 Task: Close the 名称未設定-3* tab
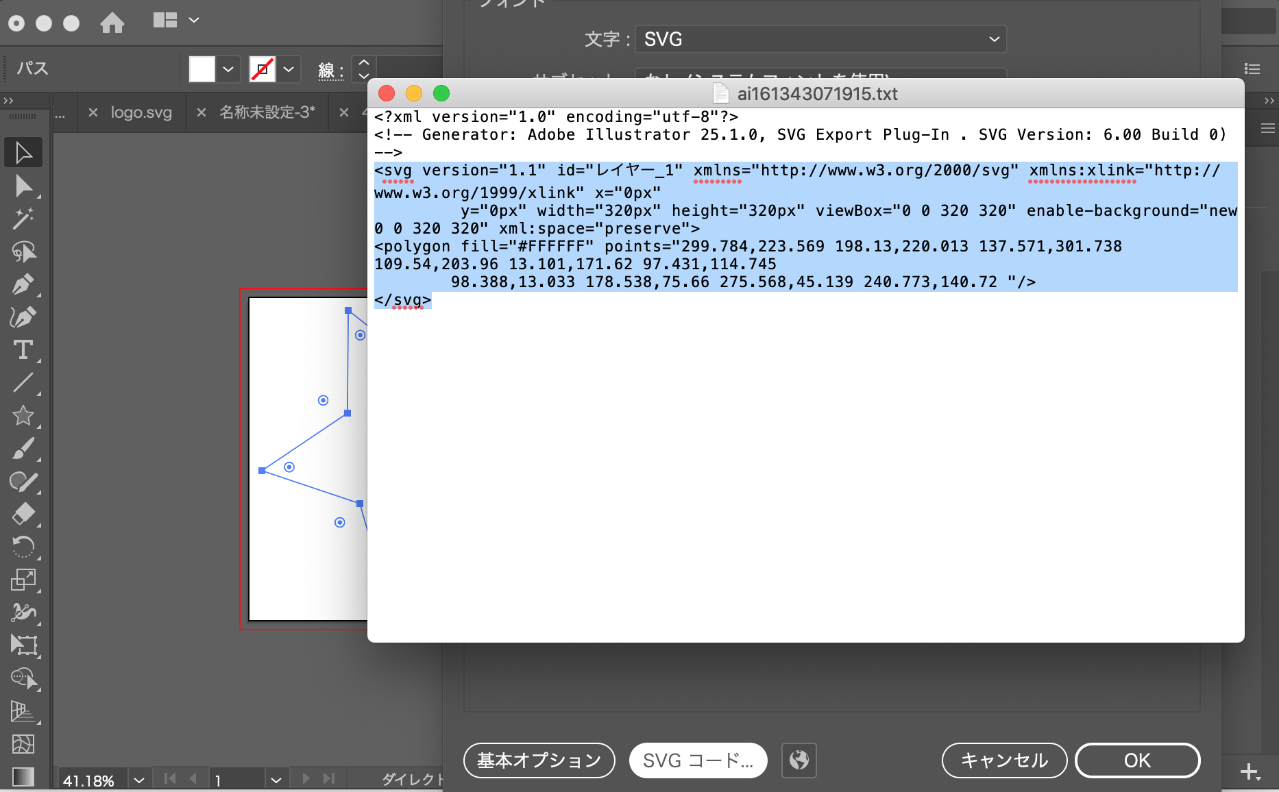[x=202, y=112]
